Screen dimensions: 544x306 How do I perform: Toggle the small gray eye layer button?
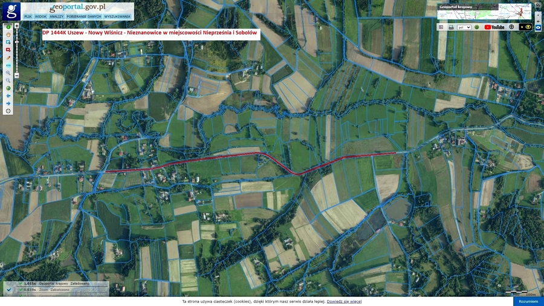[538, 21]
